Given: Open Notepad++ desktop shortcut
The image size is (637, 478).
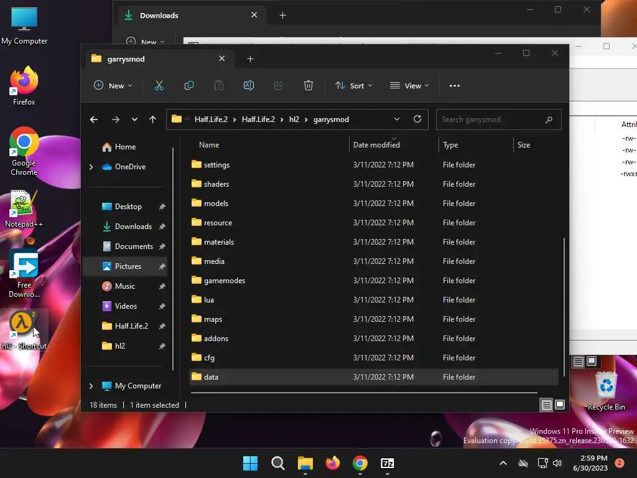Looking at the screenshot, I should pos(24,209).
